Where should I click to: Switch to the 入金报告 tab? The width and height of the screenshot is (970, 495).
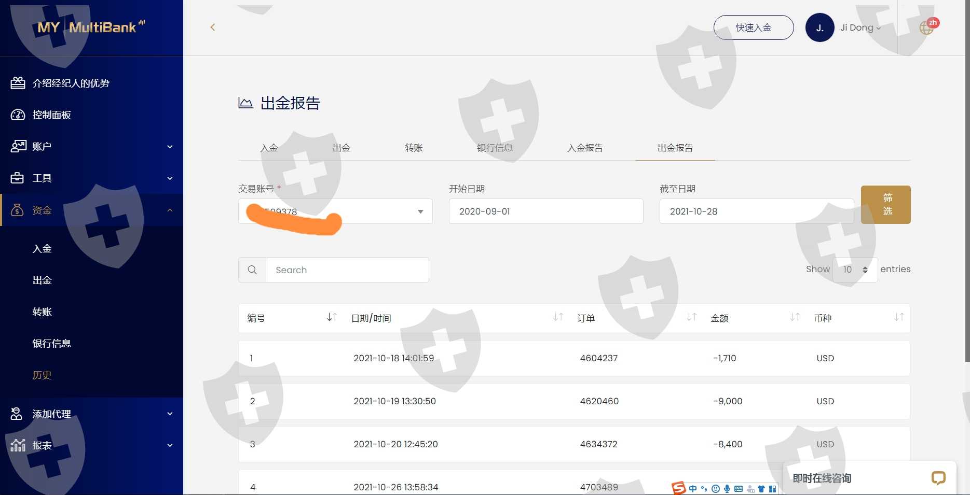pos(585,148)
